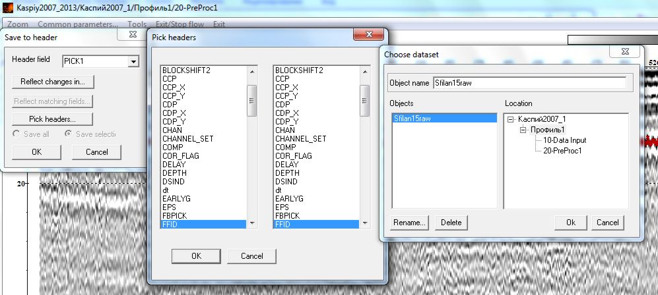Click right header list scroll-down arrow
This screenshot has width=658, height=295.
[x=365, y=223]
